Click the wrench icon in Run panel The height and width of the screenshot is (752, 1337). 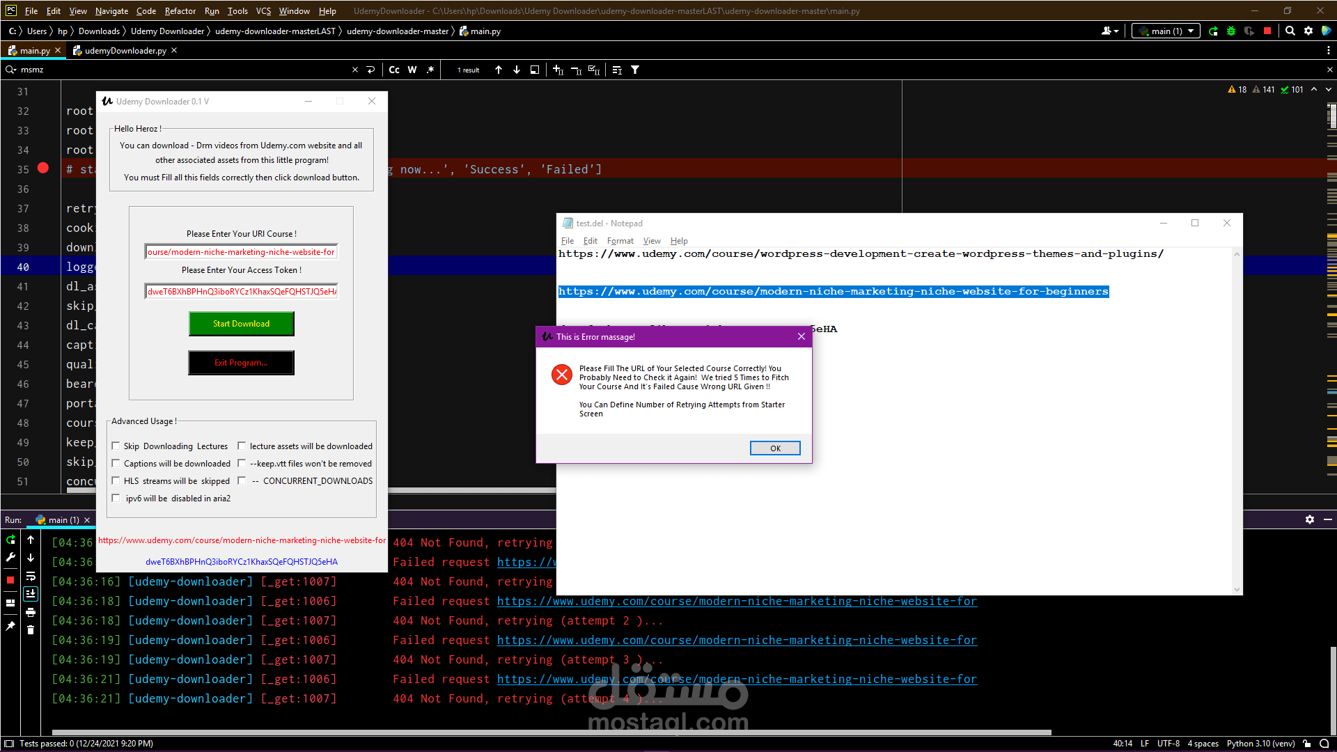coord(10,557)
